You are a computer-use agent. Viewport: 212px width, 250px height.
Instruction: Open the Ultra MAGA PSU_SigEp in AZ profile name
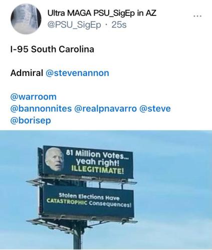tap(102, 13)
